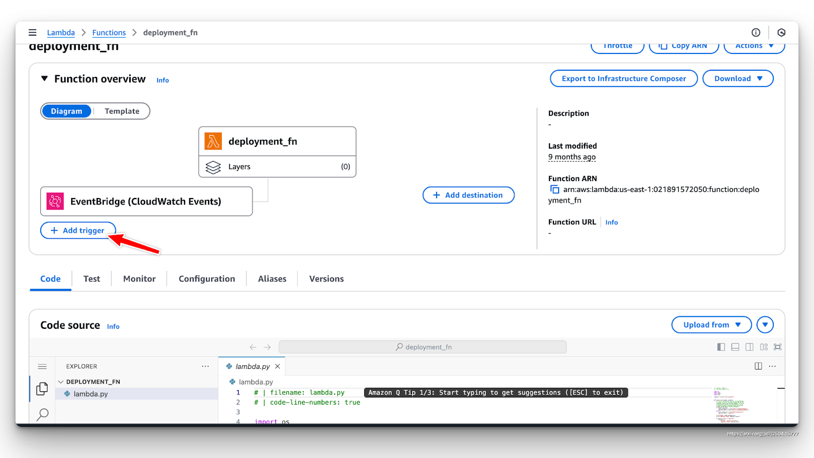Open Function URL Info link
The height and width of the screenshot is (458, 814).
tap(612, 222)
